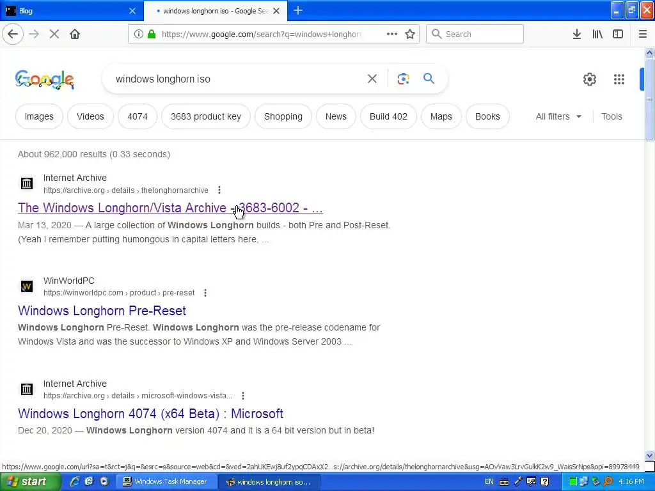Viewport: 655px width, 491px height.
Task: Open the search Tools options
Action: point(612,116)
